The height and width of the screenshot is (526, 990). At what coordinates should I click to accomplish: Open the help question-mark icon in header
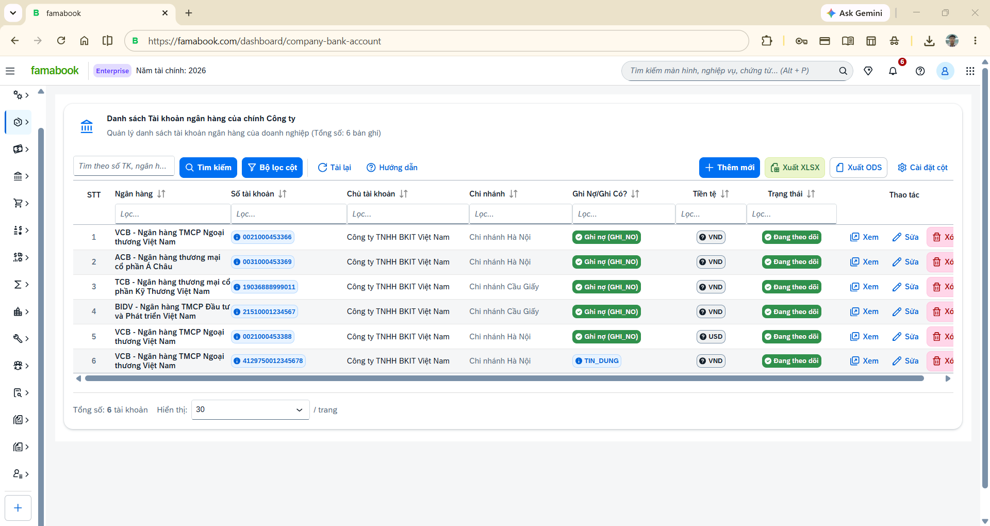920,71
